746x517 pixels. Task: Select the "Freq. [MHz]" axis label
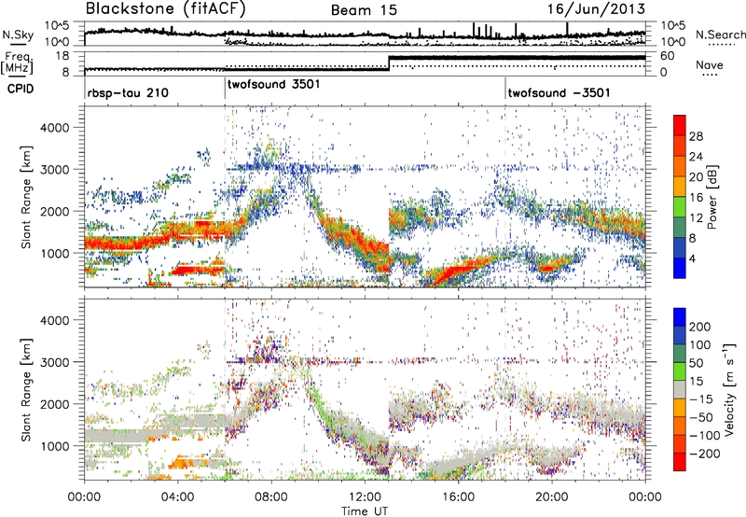pyautogui.click(x=17, y=63)
